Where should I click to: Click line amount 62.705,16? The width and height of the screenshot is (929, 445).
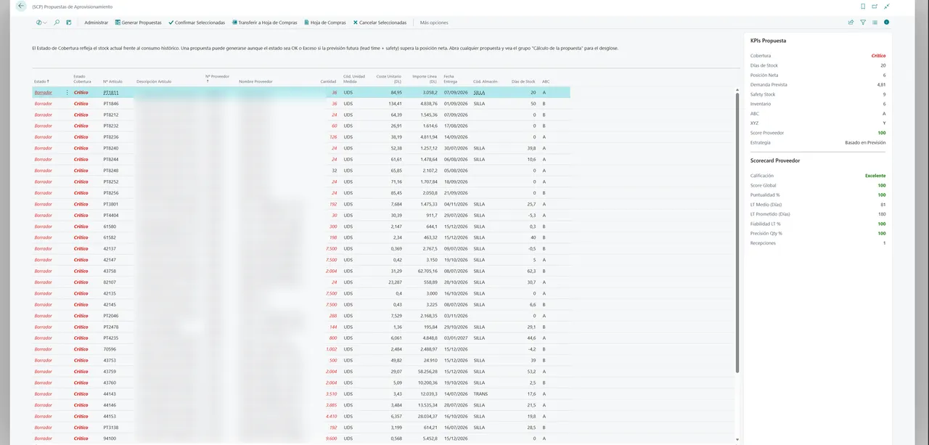pyautogui.click(x=425, y=271)
